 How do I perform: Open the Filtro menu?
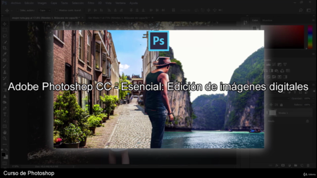click(x=91, y=3)
